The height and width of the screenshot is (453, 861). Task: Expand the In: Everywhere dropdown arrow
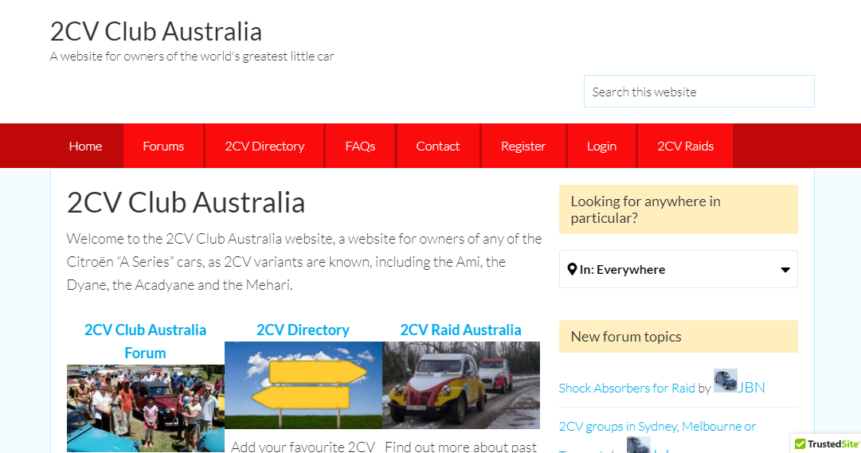pos(785,270)
